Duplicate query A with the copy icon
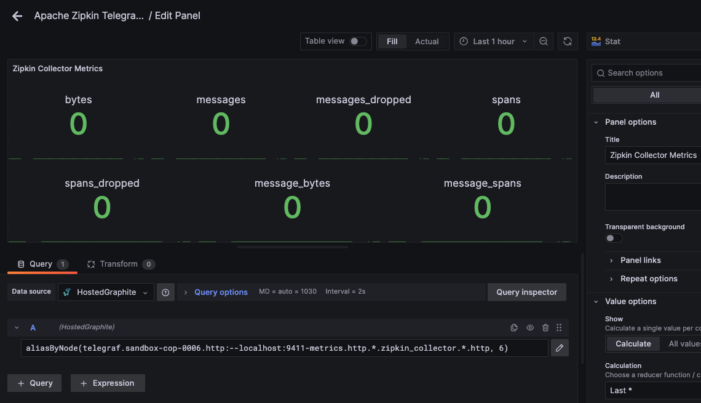This screenshot has height=403, width=701. tap(514, 327)
